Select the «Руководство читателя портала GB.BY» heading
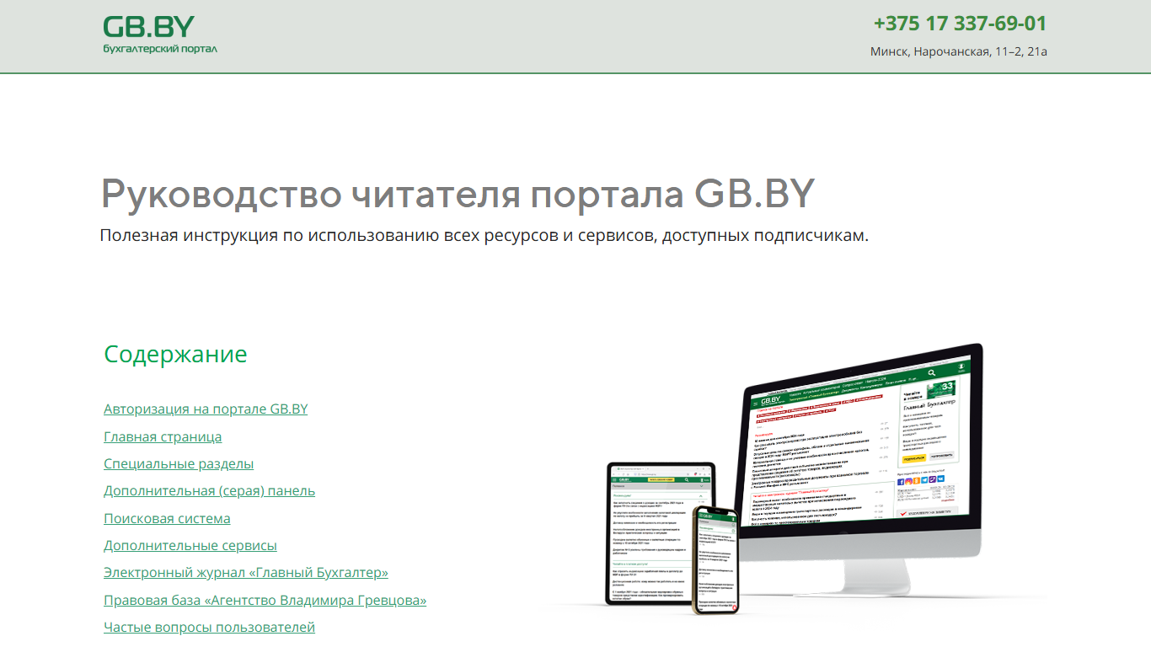 (x=458, y=194)
